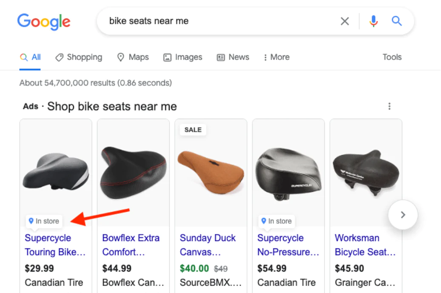Click the Shopping tag icon
The width and height of the screenshot is (441, 293).
pos(59,57)
